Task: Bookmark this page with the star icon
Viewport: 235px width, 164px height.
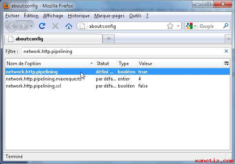Action: click(170, 26)
